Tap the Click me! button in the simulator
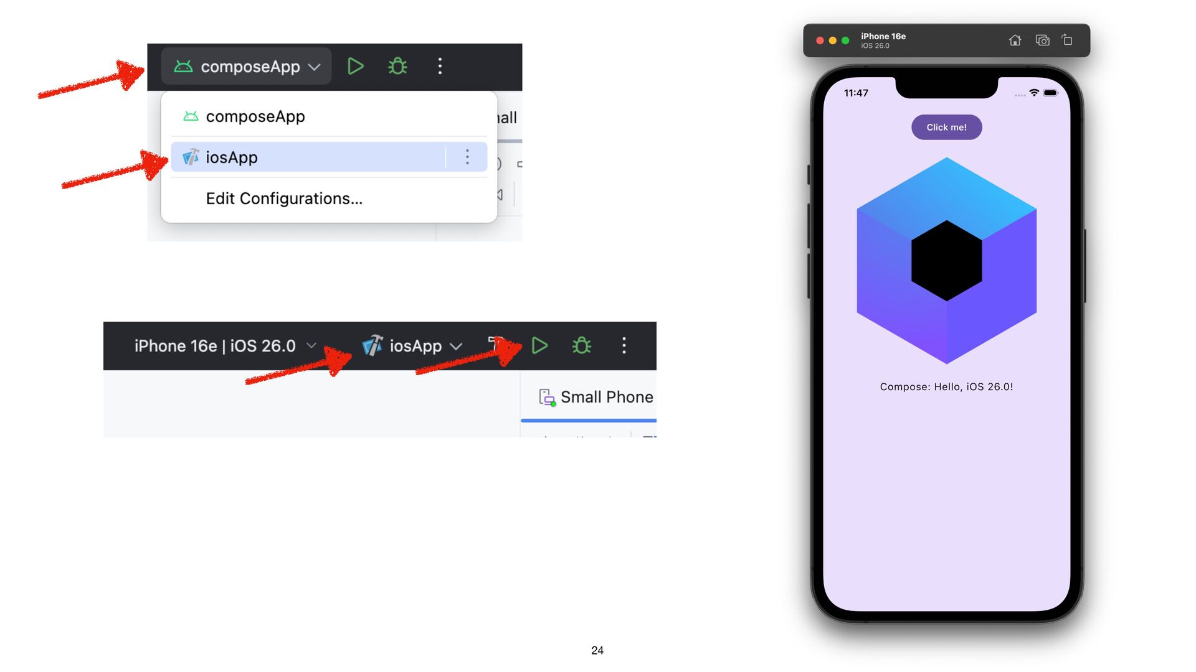The width and height of the screenshot is (1196, 672). [946, 127]
